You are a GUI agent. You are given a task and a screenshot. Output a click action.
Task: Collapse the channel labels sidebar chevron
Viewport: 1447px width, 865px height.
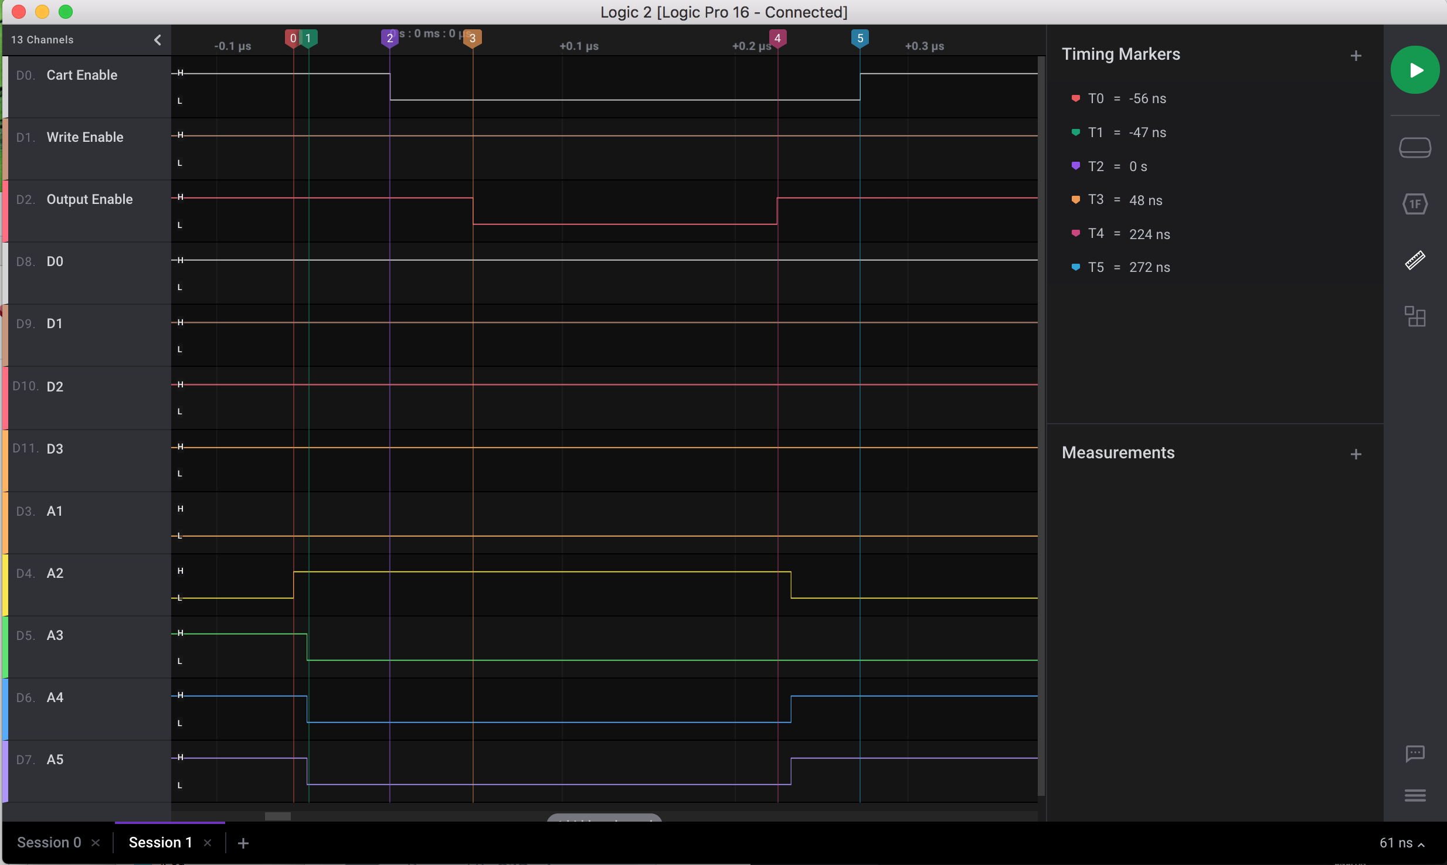pyautogui.click(x=157, y=40)
